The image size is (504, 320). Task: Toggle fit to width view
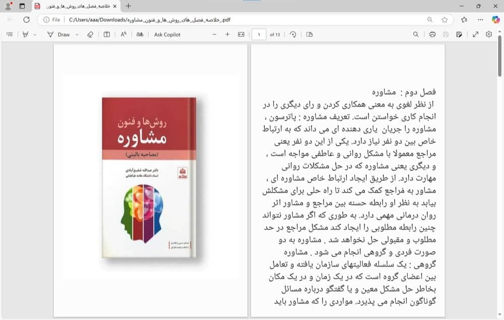[241, 34]
